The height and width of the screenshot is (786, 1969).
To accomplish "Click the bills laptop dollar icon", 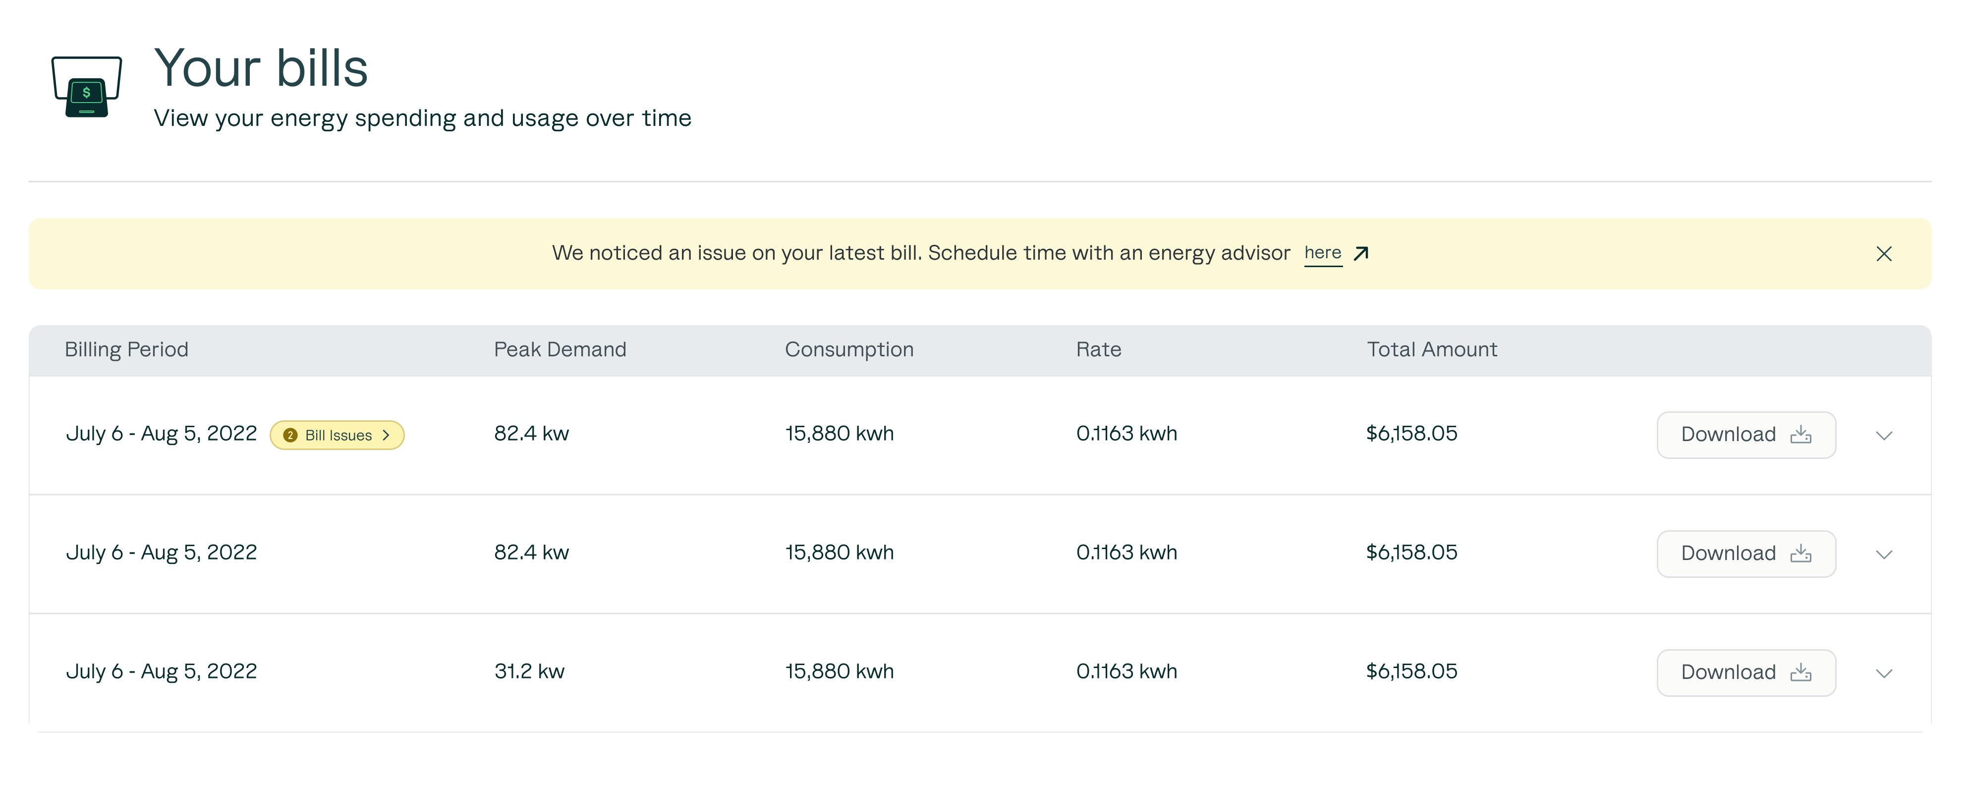I will click(86, 86).
